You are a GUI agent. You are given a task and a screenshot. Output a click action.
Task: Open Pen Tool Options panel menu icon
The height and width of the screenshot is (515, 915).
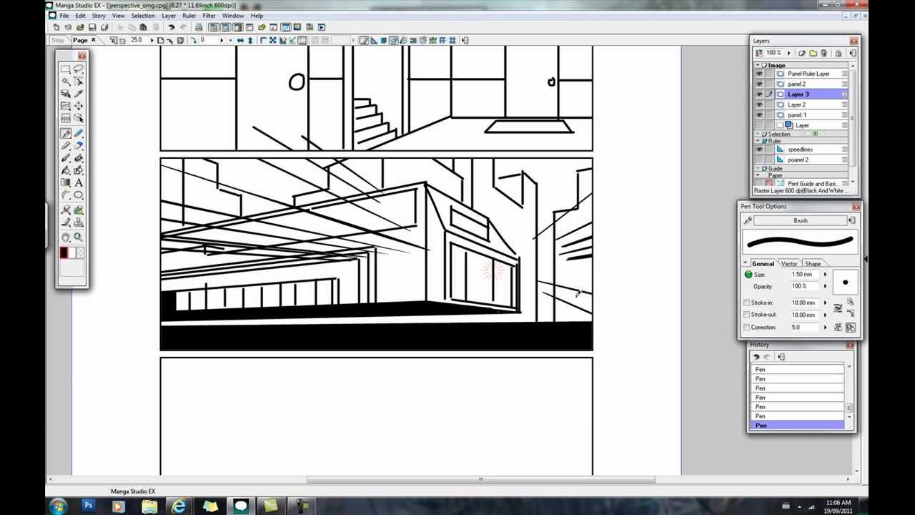pos(852,220)
